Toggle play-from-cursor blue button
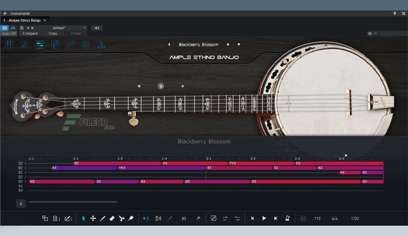Screen dimensions: 408x236 coord(146,218)
